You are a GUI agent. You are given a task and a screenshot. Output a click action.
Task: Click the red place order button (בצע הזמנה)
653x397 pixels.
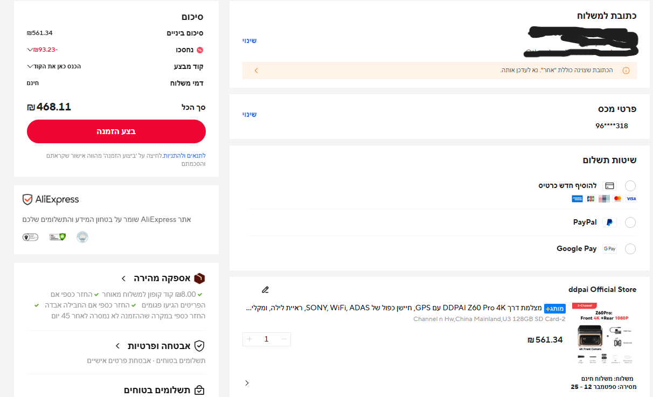coord(116,131)
